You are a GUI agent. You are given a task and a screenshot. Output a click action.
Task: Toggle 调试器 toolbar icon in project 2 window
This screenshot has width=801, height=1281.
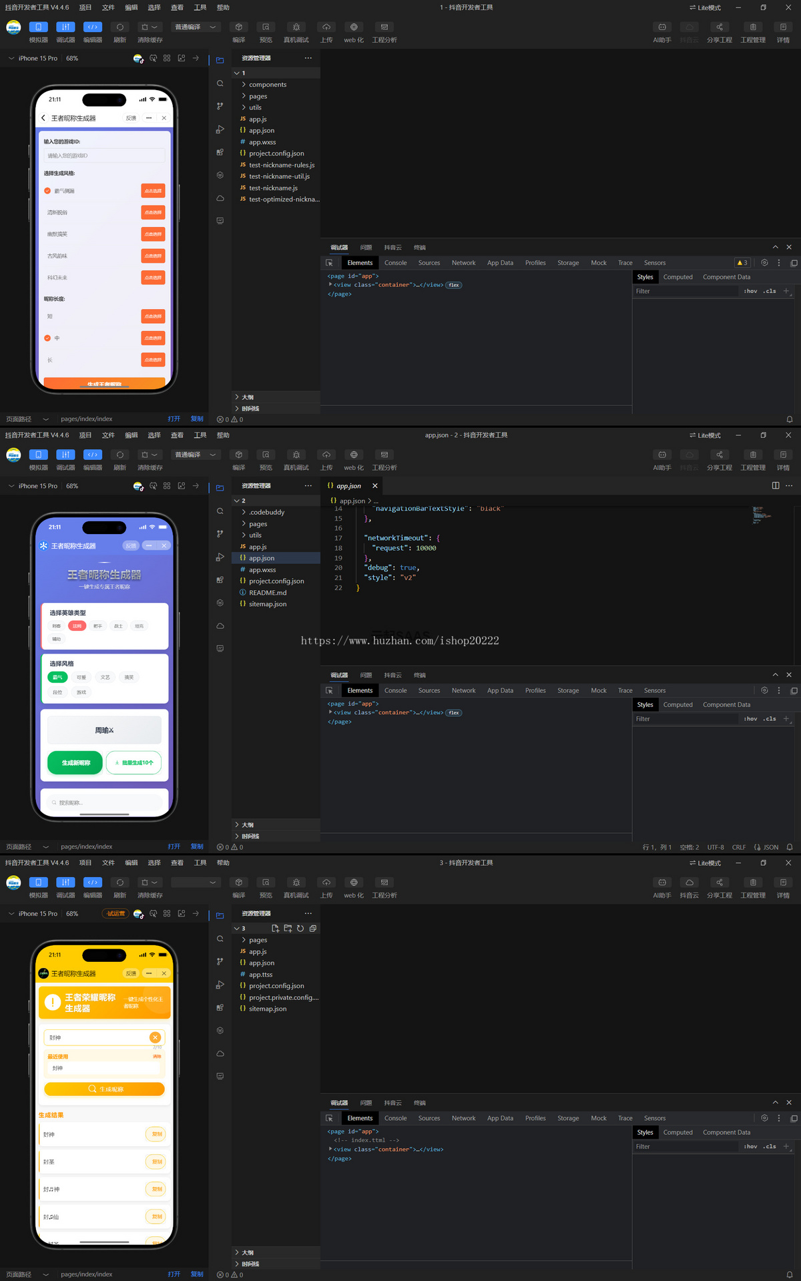click(65, 455)
